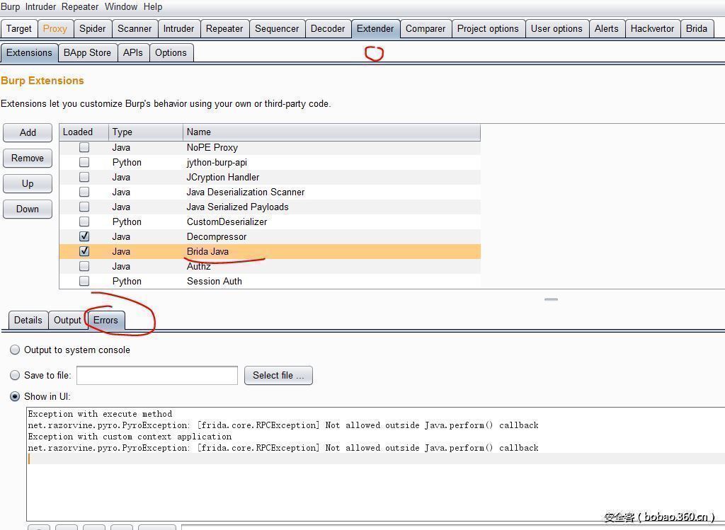Select the Show in UI radio button

tap(15, 397)
